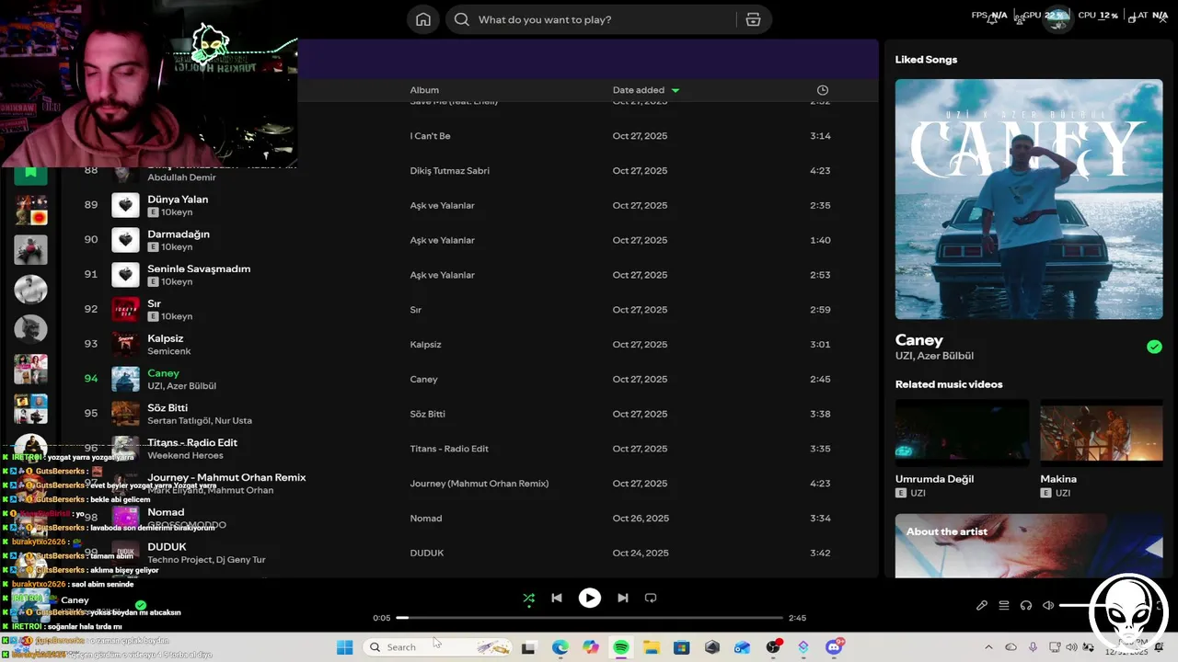Go to Spotify Home via house icon

point(423,19)
